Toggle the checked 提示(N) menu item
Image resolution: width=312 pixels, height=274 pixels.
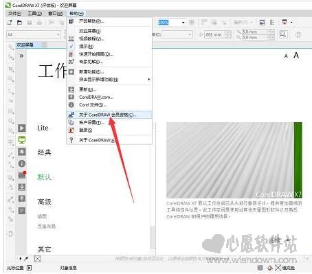pos(109,47)
